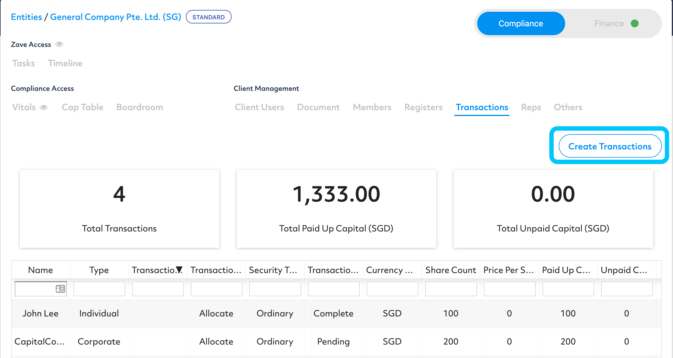Open the Registers tab
This screenshot has width=673, height=358.
click(x=424, y=107)
